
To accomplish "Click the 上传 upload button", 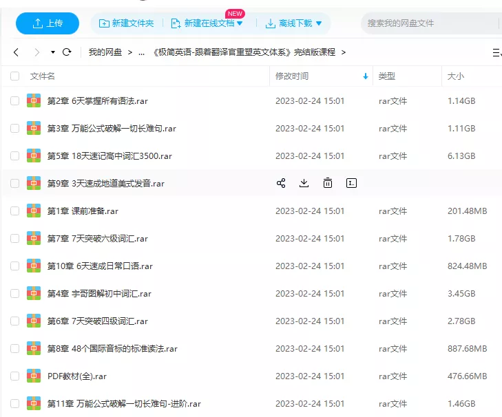I will pyautogui.click(x=47, y=23).
